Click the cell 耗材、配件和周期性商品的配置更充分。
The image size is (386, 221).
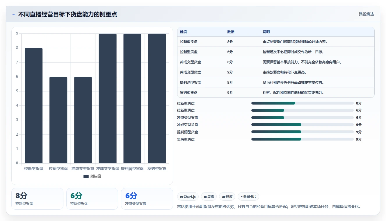tap(293, 93)
